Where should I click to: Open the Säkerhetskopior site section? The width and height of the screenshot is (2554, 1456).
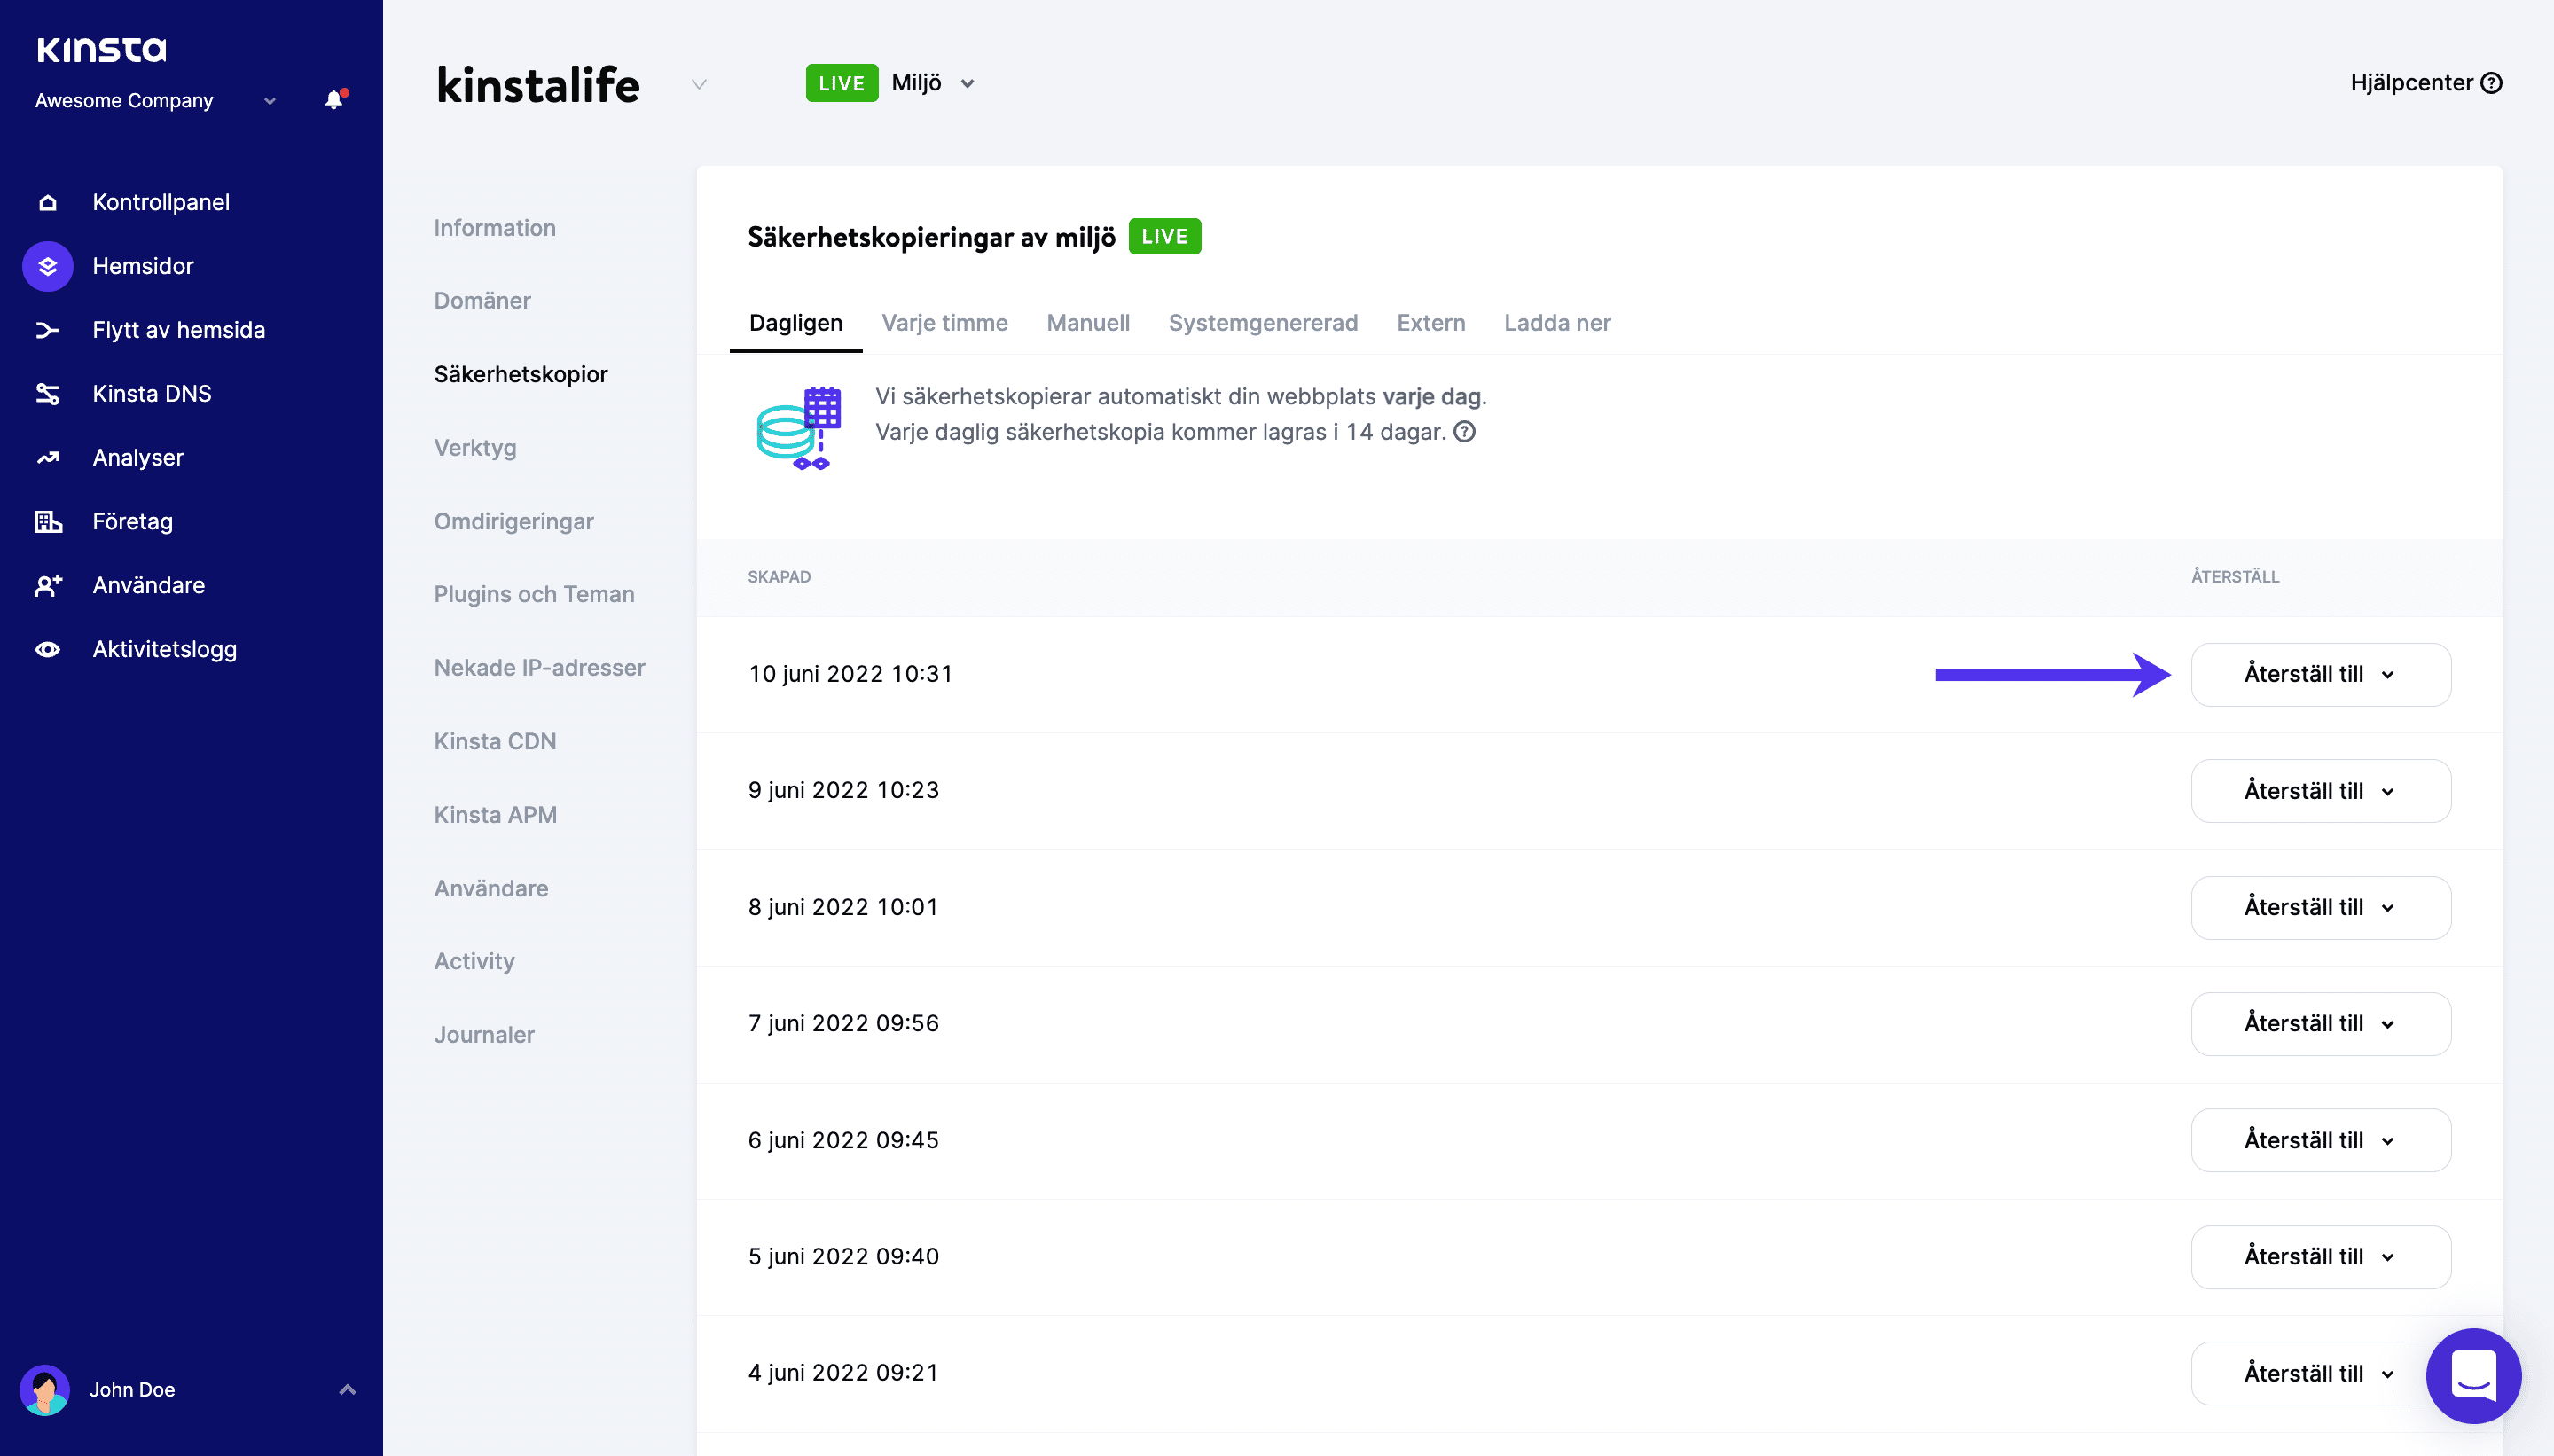point(521,374)
